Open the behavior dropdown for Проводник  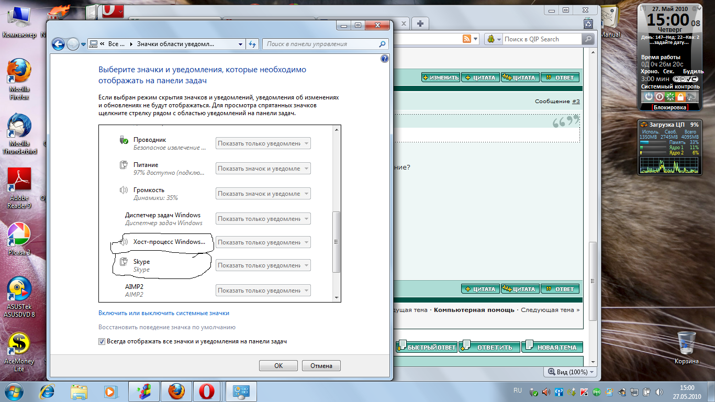263,143
